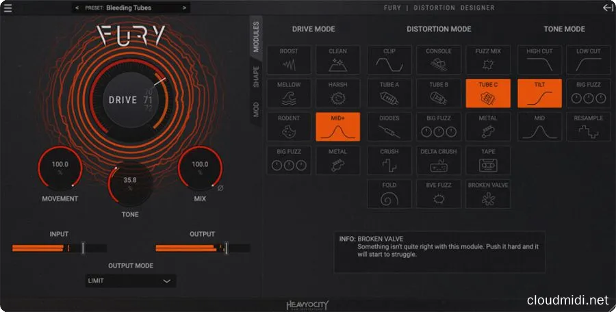Select the Tube A distortion mode
This screenshot has height=312, width=616.
coord(389,93)
